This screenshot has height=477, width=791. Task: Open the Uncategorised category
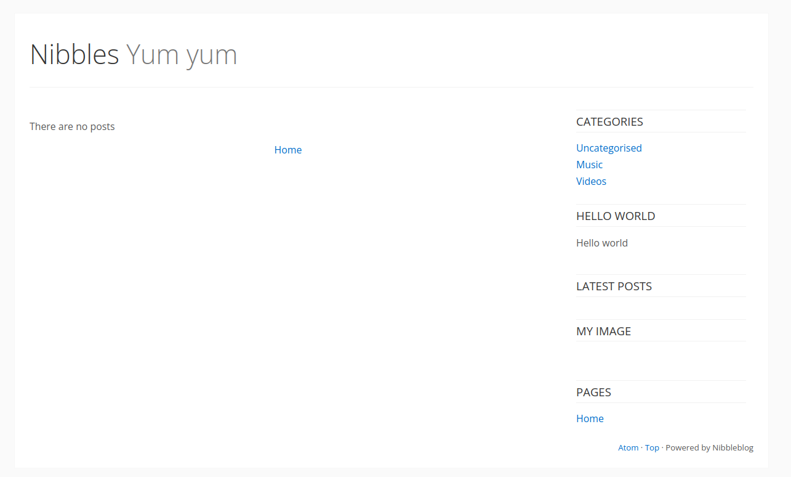point(609,148)
